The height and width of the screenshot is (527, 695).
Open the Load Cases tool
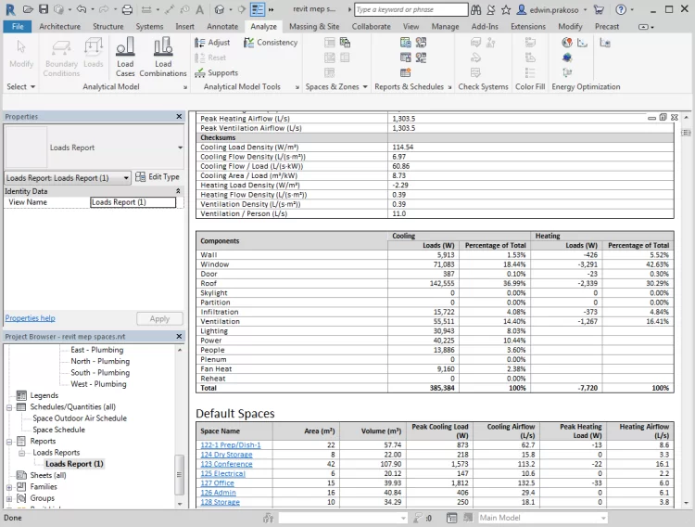tap(125, 56)
